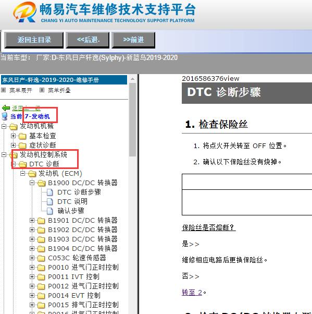Screen dimensions: 312x314
Task: Select the C053C 轮速传感器 tree item
Action: pos(77,258)
